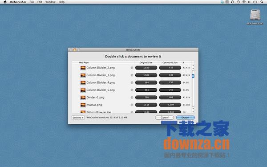Open the Window menu
This screenshot has width=267, height=167.
pos(50,2)
